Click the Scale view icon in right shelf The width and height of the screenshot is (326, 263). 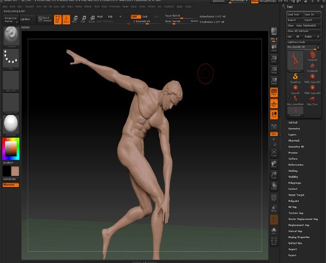(x=274, y=175)
